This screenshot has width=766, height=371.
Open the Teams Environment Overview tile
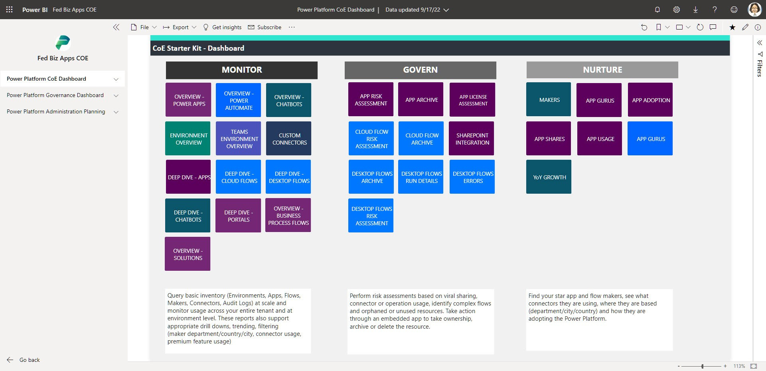coord(239,139)
